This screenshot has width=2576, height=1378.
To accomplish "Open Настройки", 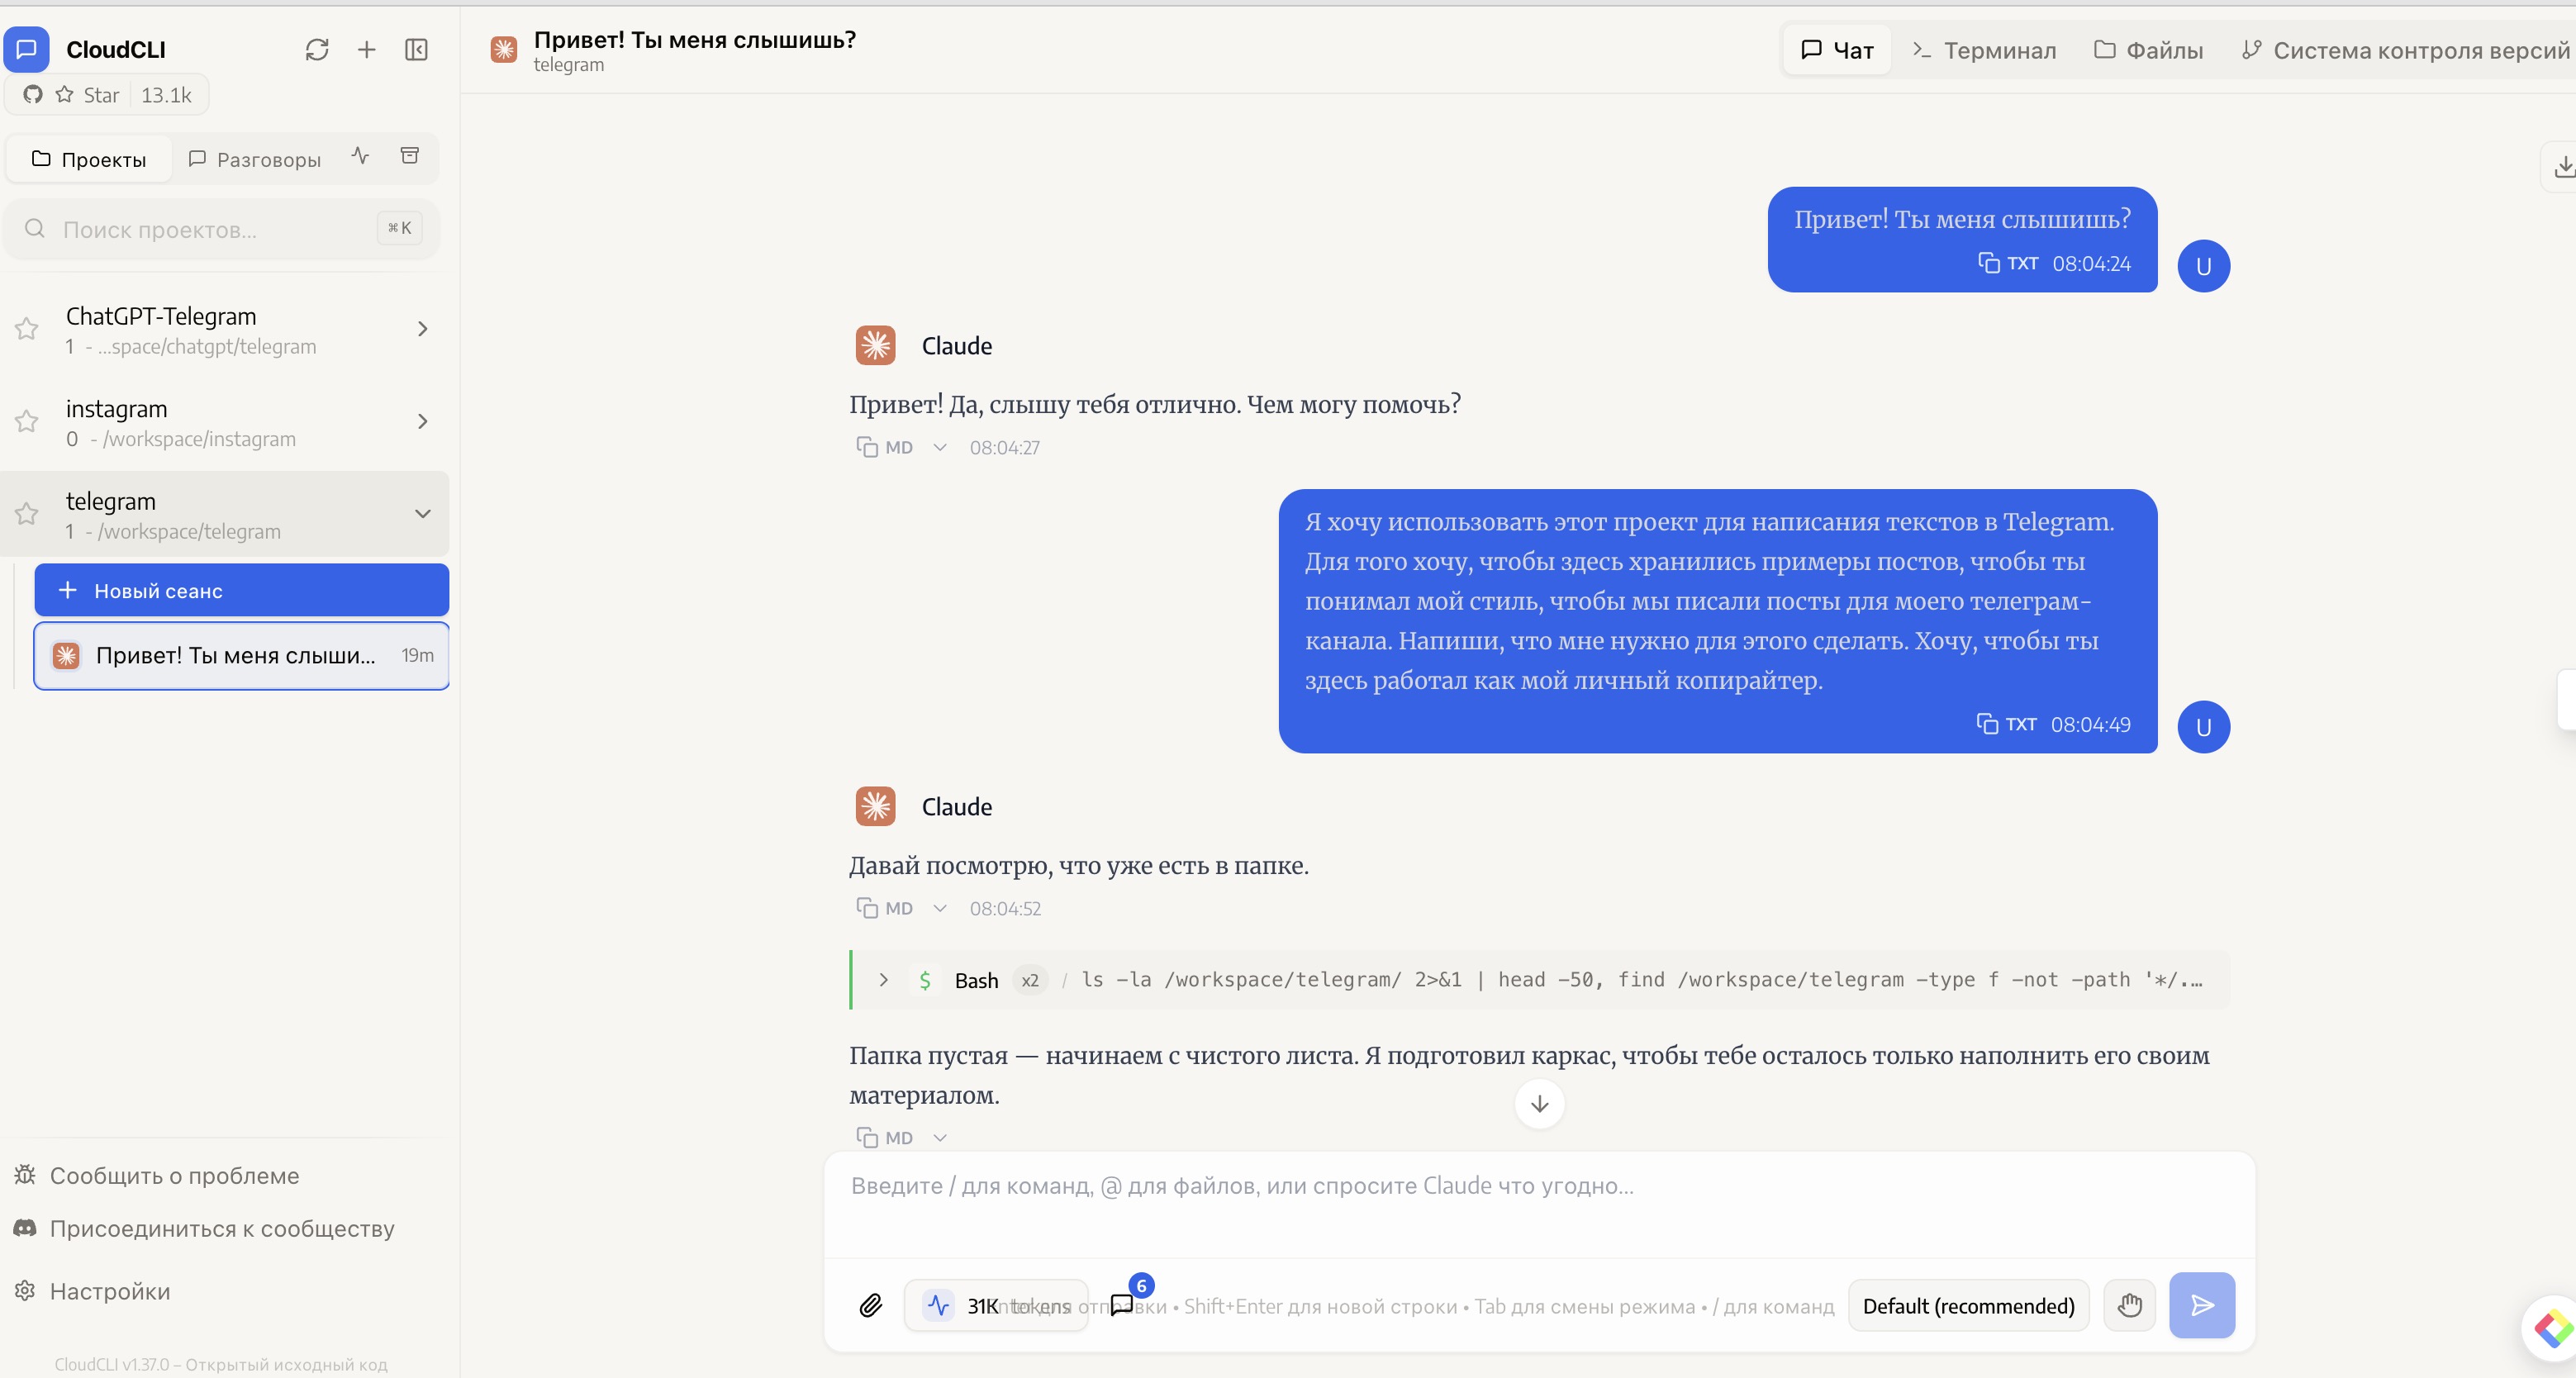I will (92, 1291).
